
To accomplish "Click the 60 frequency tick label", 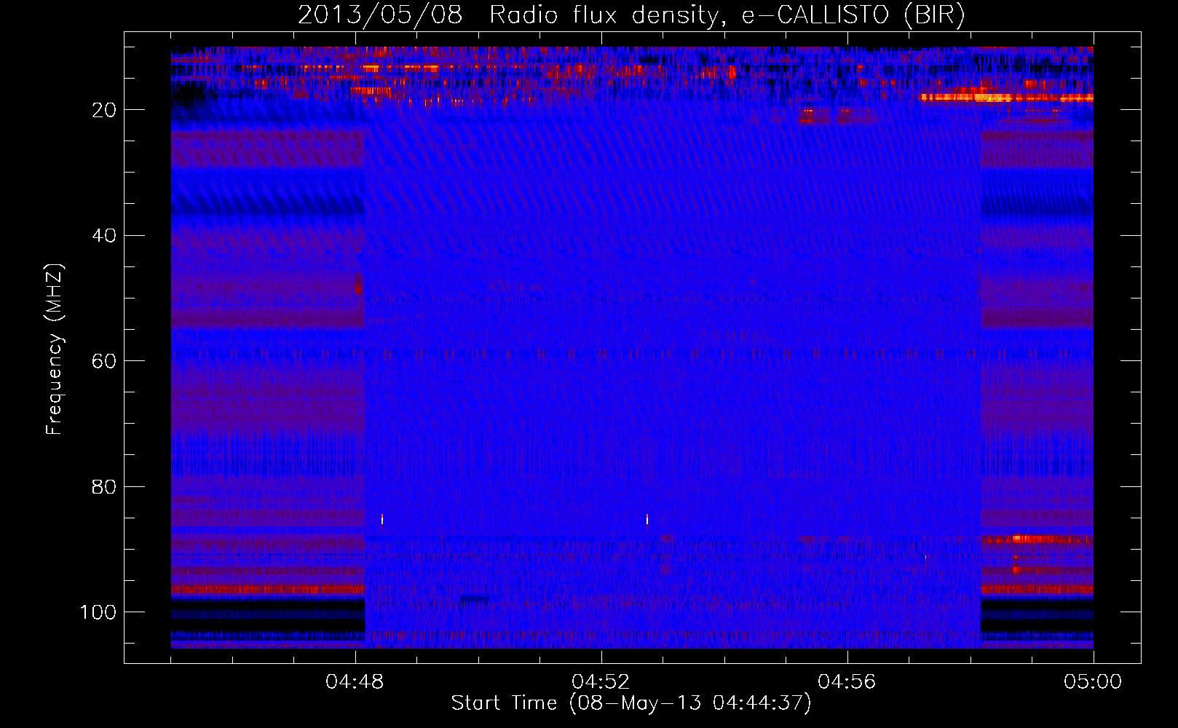I will 104,361.
